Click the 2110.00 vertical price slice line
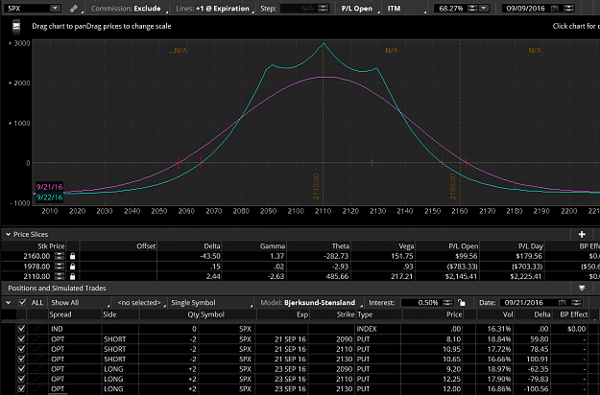This screenshot has height=395, width=600. point(323,123)
